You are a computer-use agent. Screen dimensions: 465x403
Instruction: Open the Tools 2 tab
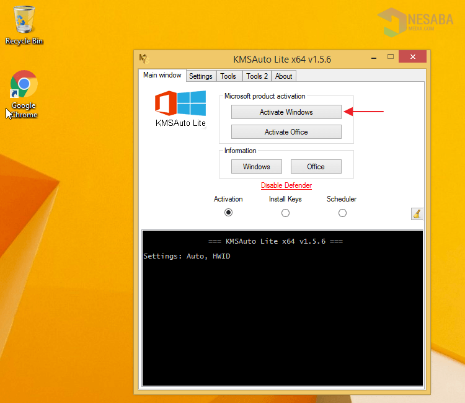[257, 76]
